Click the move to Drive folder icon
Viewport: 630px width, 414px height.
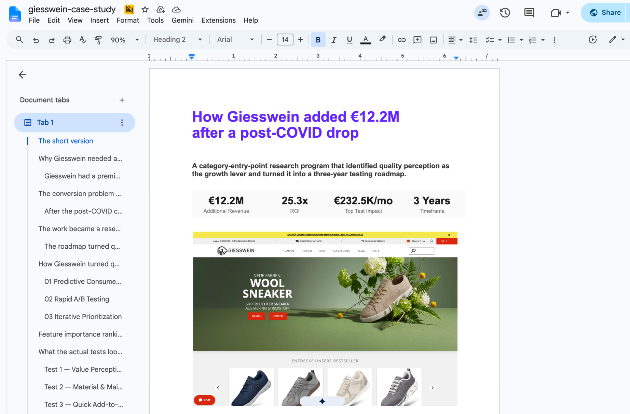161,10
